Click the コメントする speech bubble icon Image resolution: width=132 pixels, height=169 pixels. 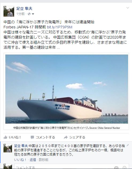click(x=32, y=137)
